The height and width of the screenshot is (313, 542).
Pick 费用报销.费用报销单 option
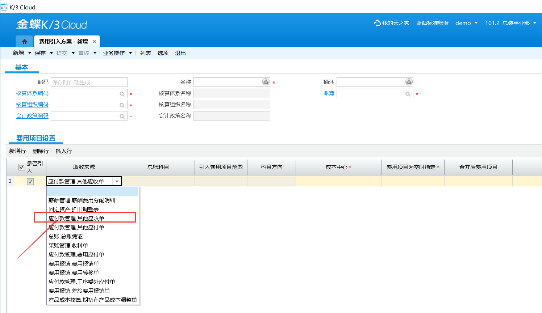[x=93, y=263]
